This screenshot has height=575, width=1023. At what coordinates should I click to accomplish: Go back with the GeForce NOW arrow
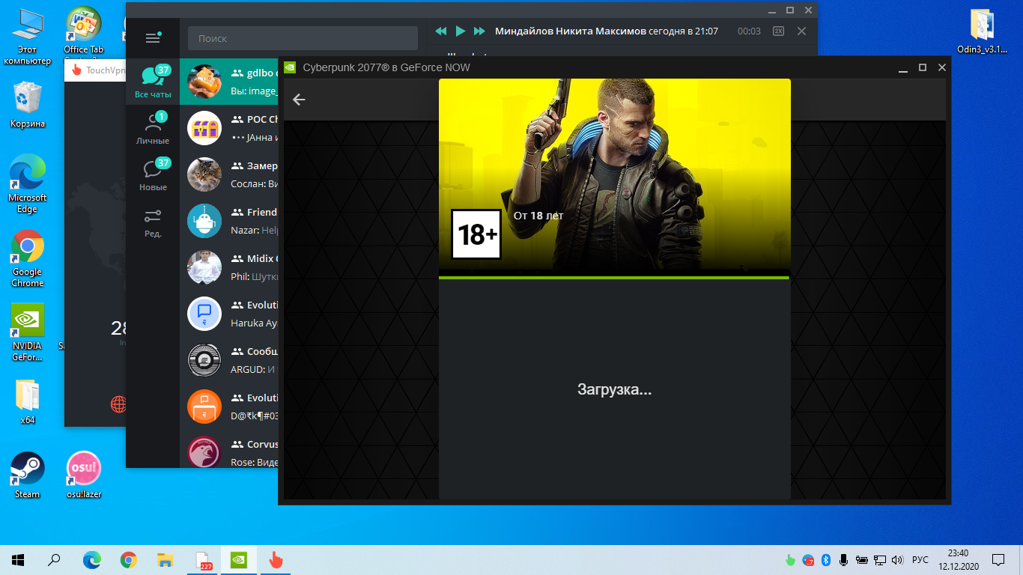tap(299, 100)
